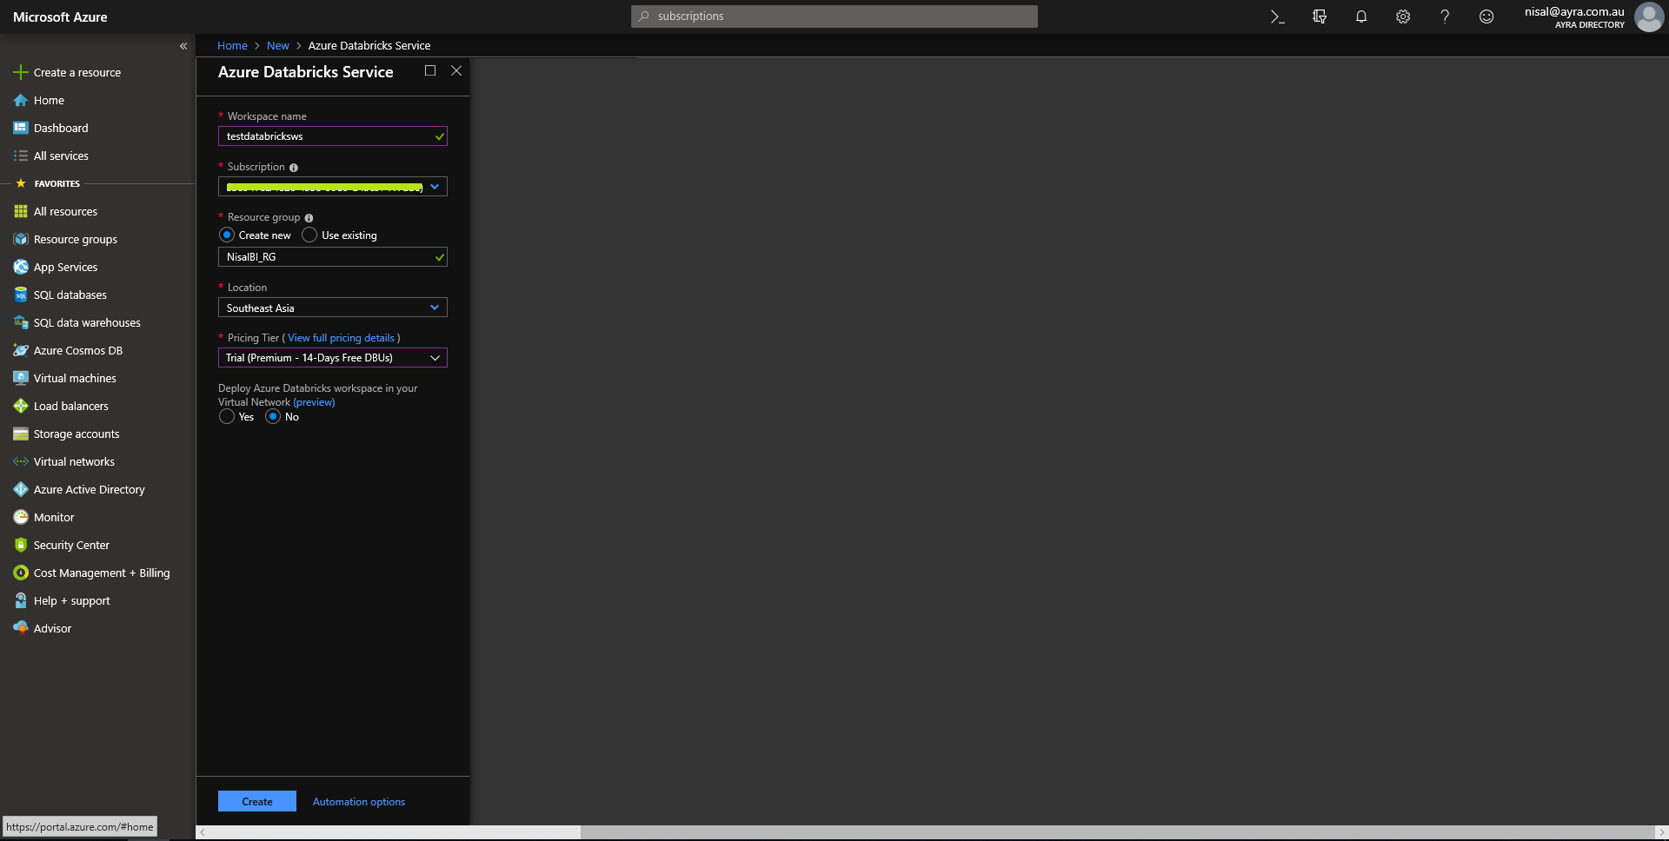Viewport: 1669px width, 841px height.
Task: Click the resource group name field NisalBI_RG
Action: [x=333, y=257]
